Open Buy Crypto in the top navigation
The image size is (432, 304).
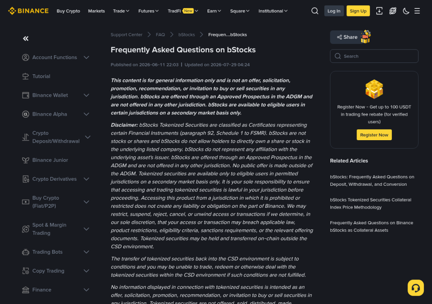click(68, 11)
